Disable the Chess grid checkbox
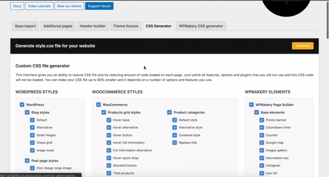Image resolution: width=329 pixels, height=177 pixels. point(32,142)
